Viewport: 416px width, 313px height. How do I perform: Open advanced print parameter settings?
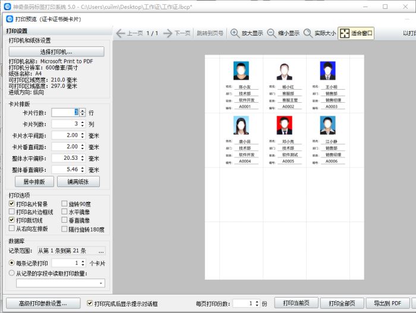click(x=43, y=303)
